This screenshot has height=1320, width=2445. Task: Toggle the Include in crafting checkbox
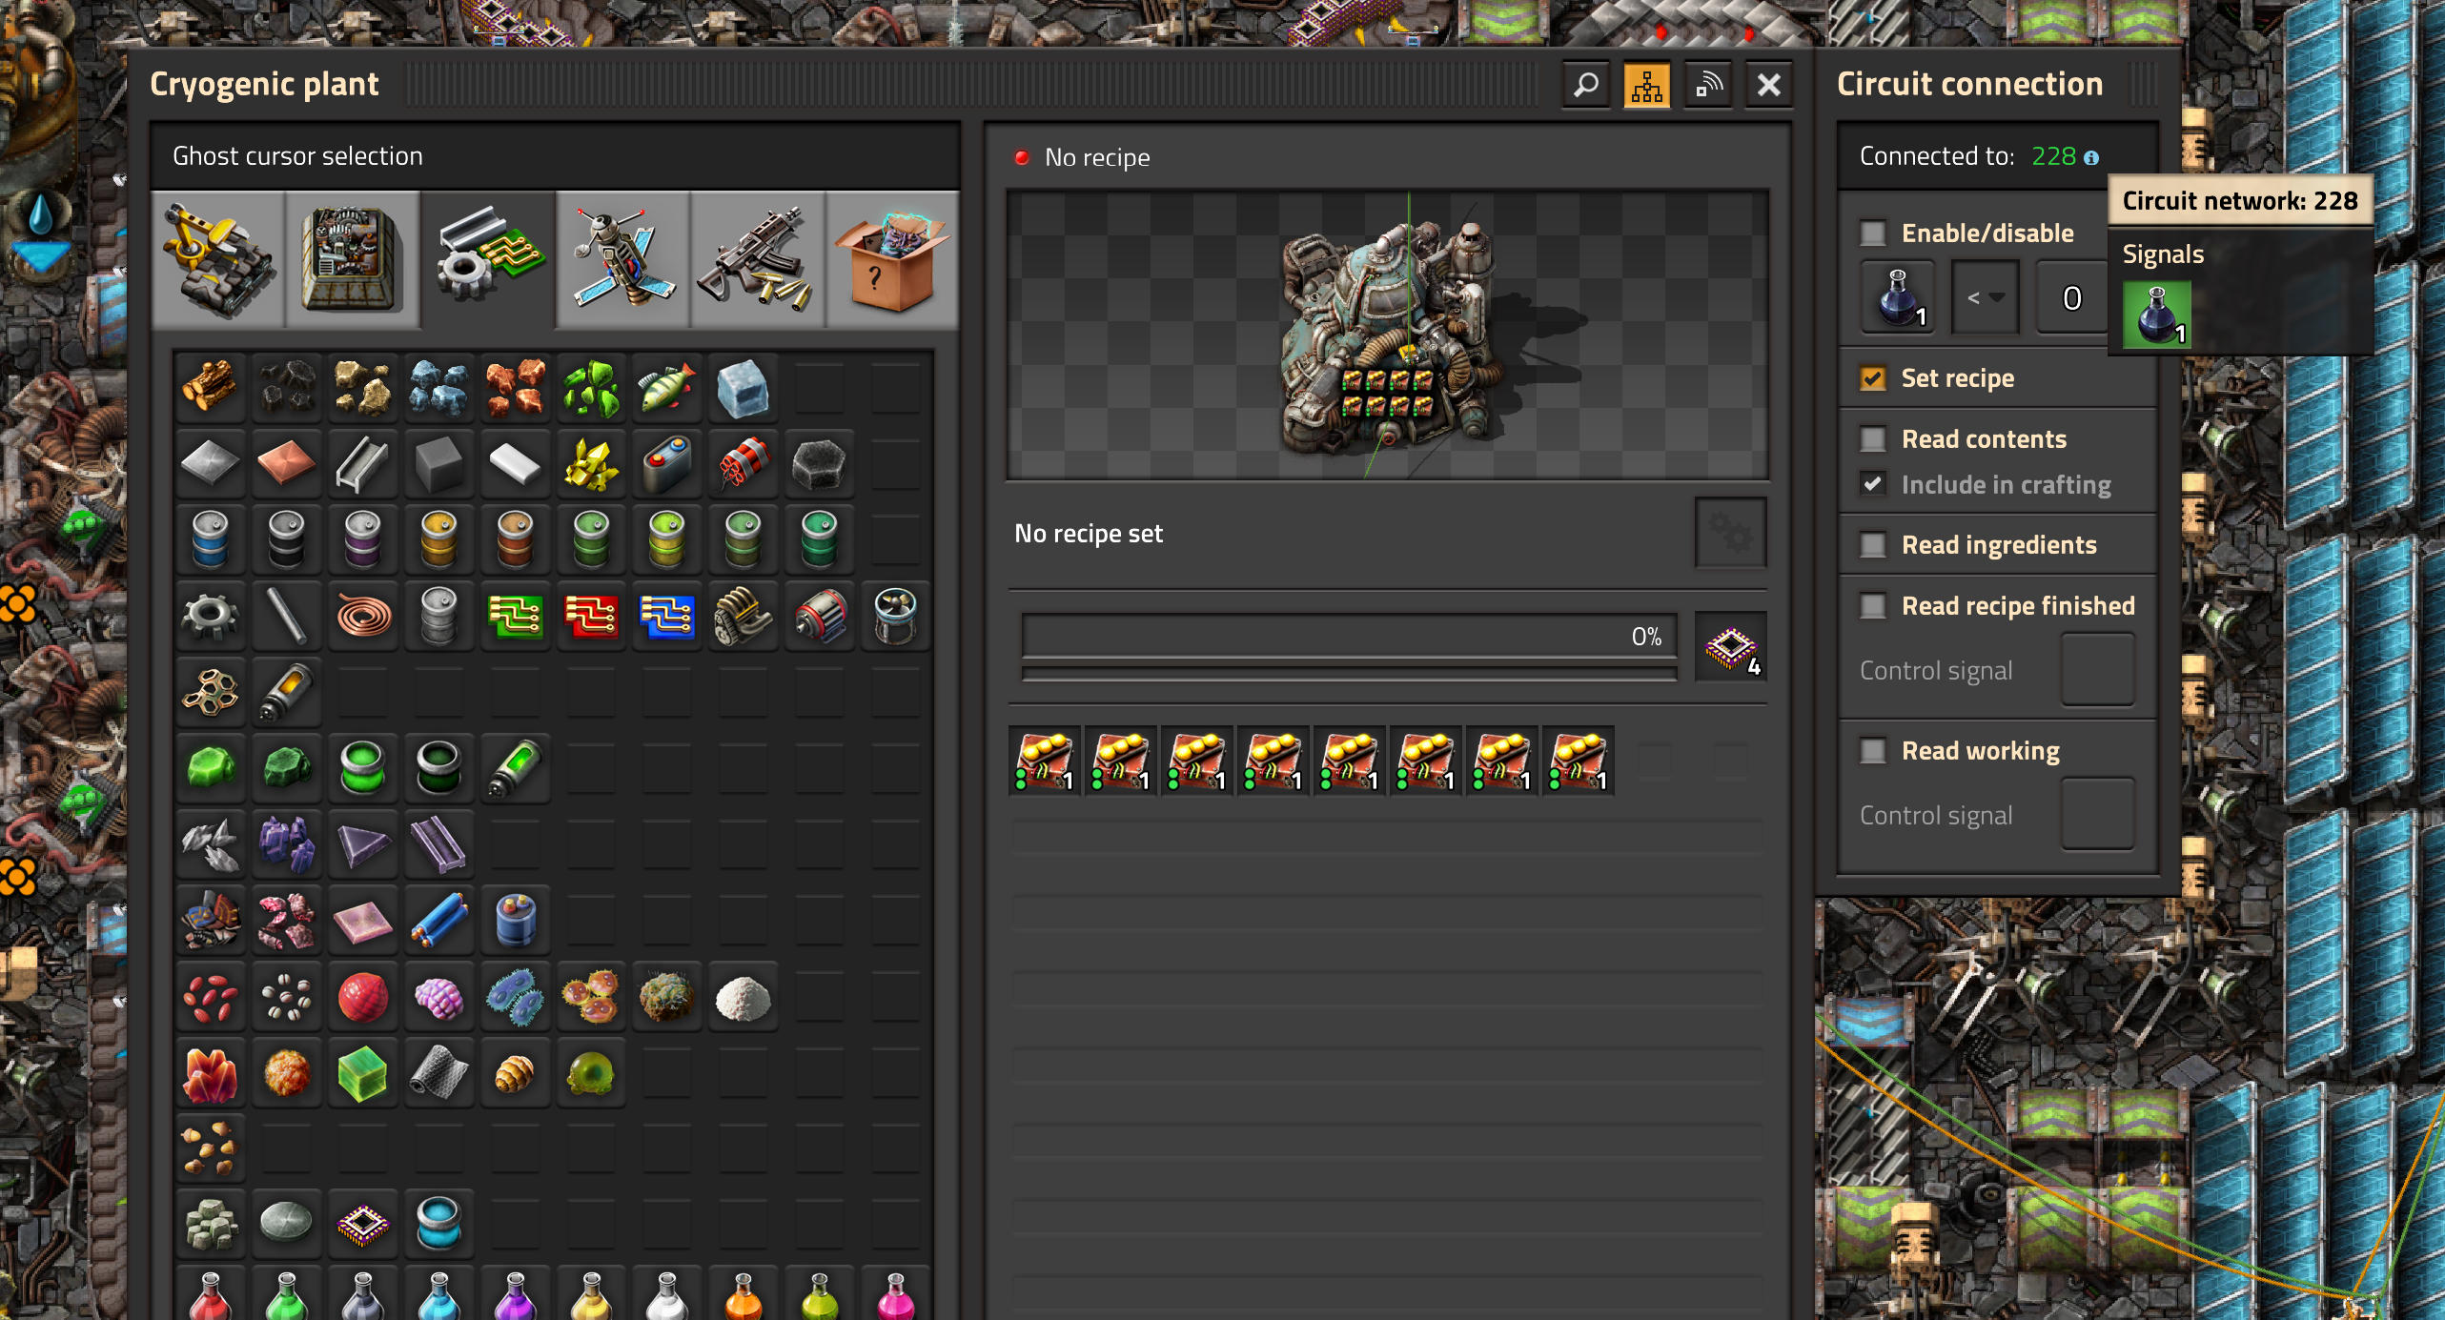click(x=1873, y=484)
